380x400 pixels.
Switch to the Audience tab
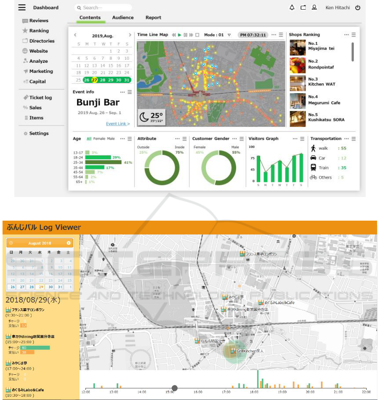coord(123,18)
